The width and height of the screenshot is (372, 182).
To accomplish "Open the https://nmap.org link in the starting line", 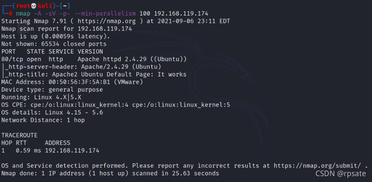I will (x=107, y=21).
